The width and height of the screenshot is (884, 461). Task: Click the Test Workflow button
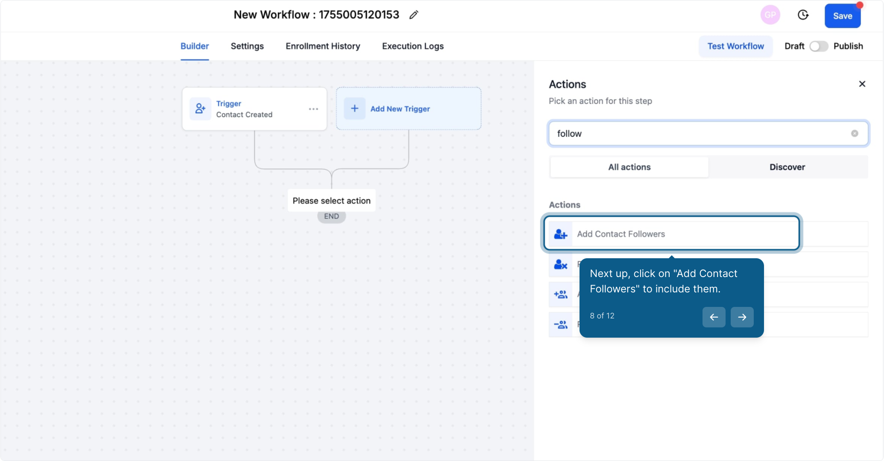[735, 46]
